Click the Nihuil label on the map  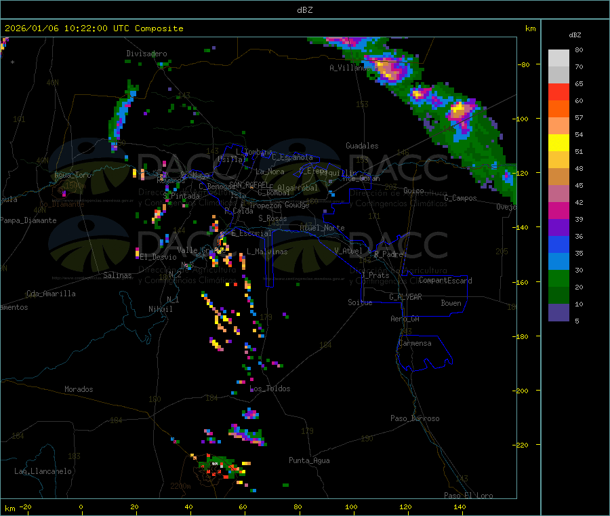click(161, 309)
